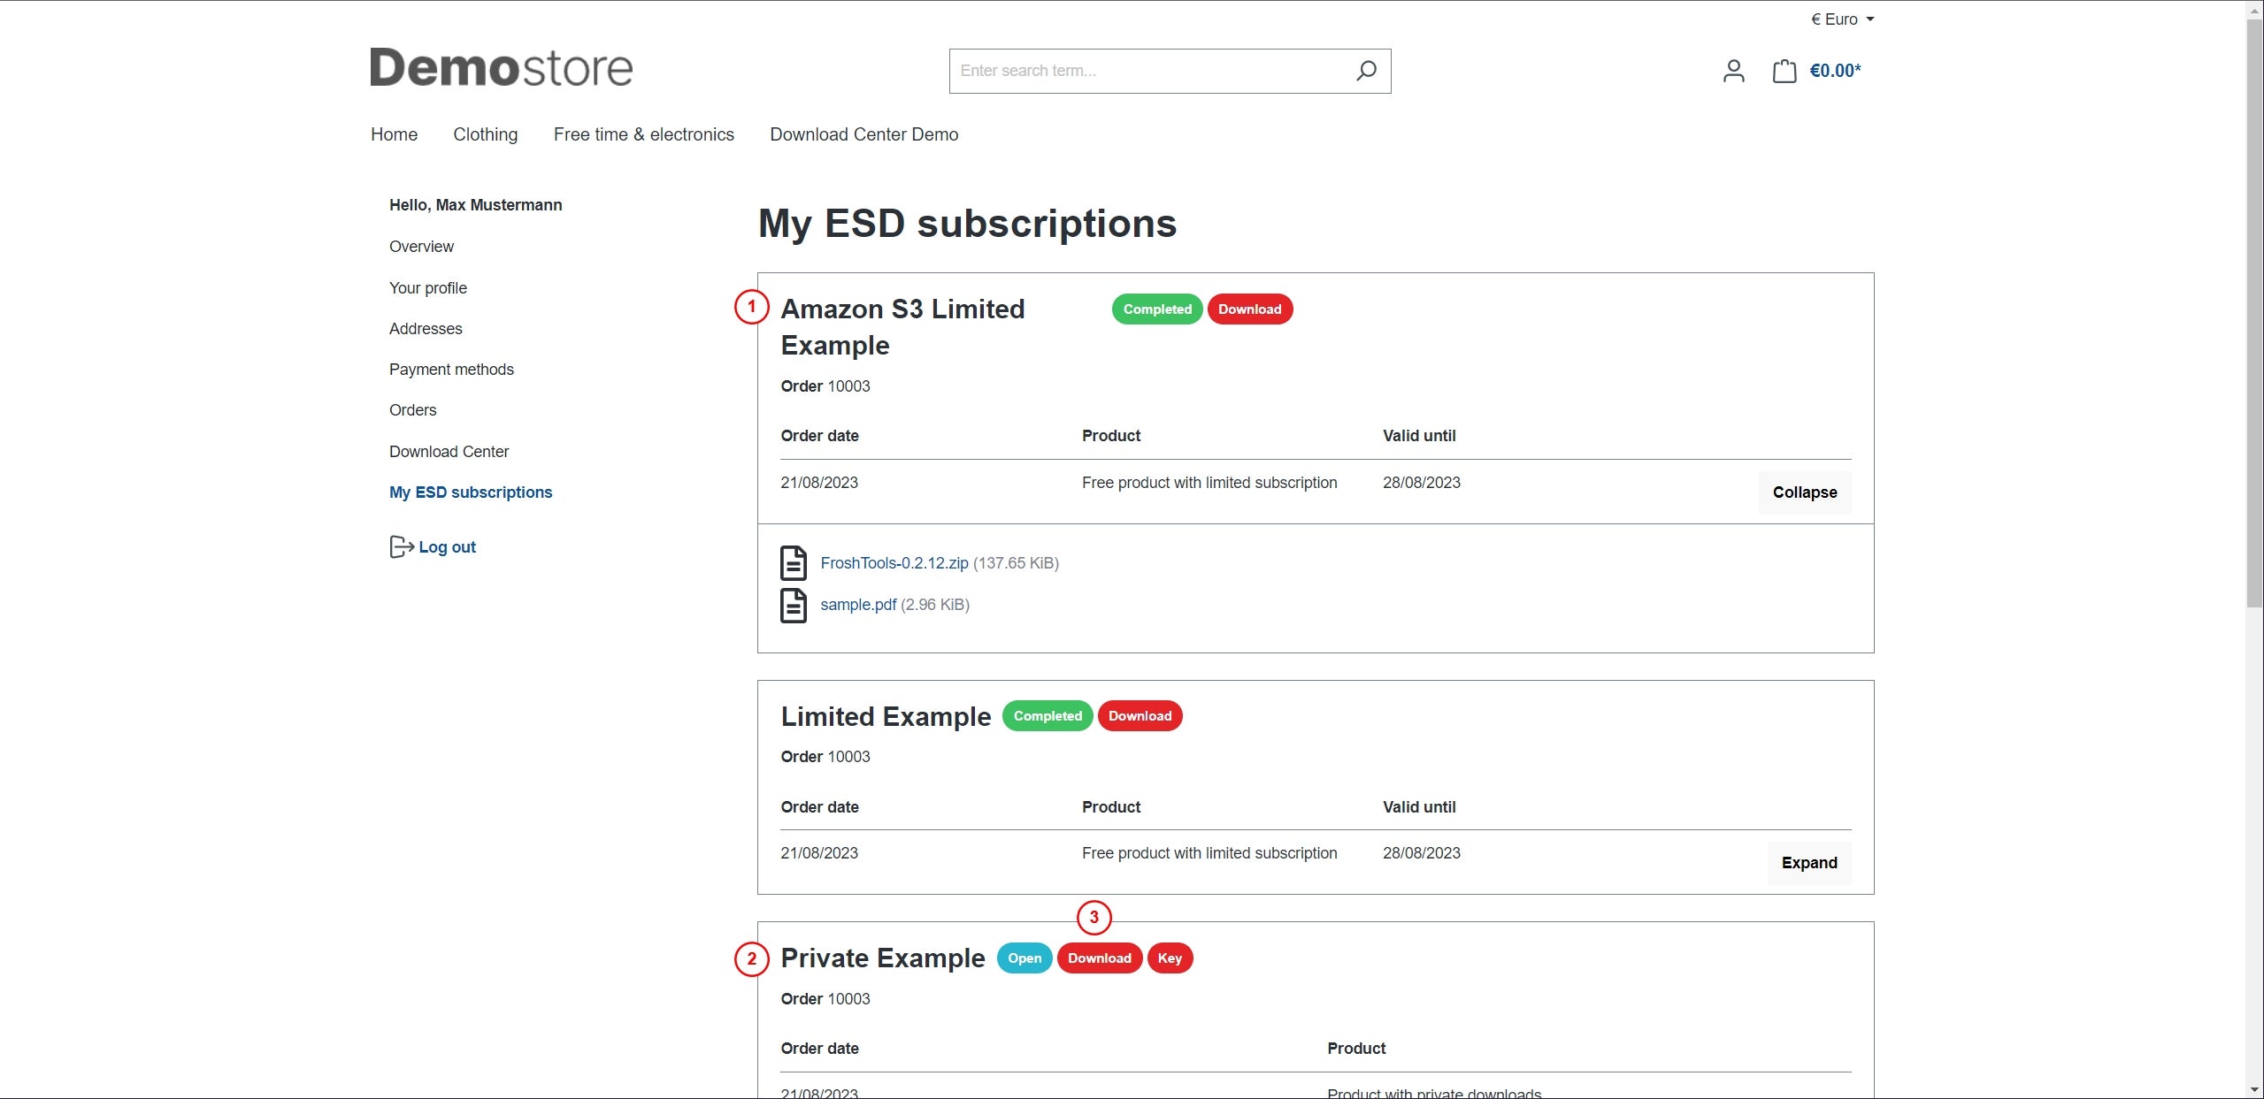Click the sample.pdf document icon

pos(794,606)
